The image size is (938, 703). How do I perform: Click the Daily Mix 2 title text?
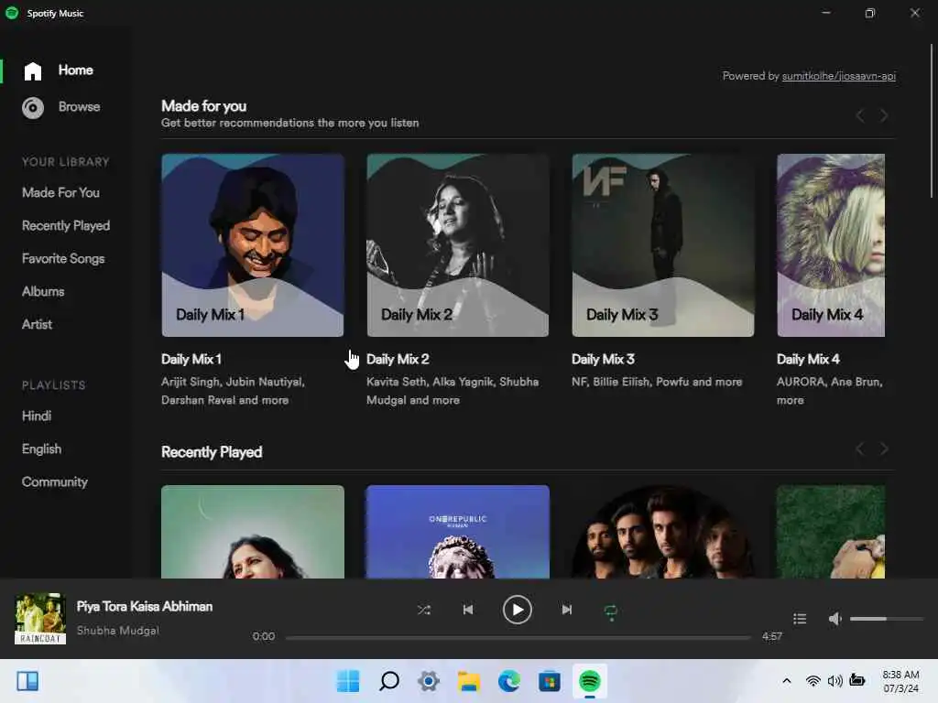pos(398,359)
